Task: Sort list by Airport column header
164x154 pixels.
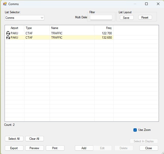Action: (x=14, y=28)
